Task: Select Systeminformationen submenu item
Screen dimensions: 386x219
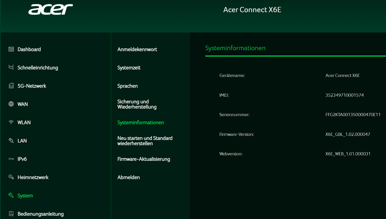Action: click(141, 122)
